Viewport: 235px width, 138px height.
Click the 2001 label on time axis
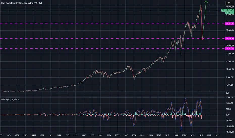100,135
